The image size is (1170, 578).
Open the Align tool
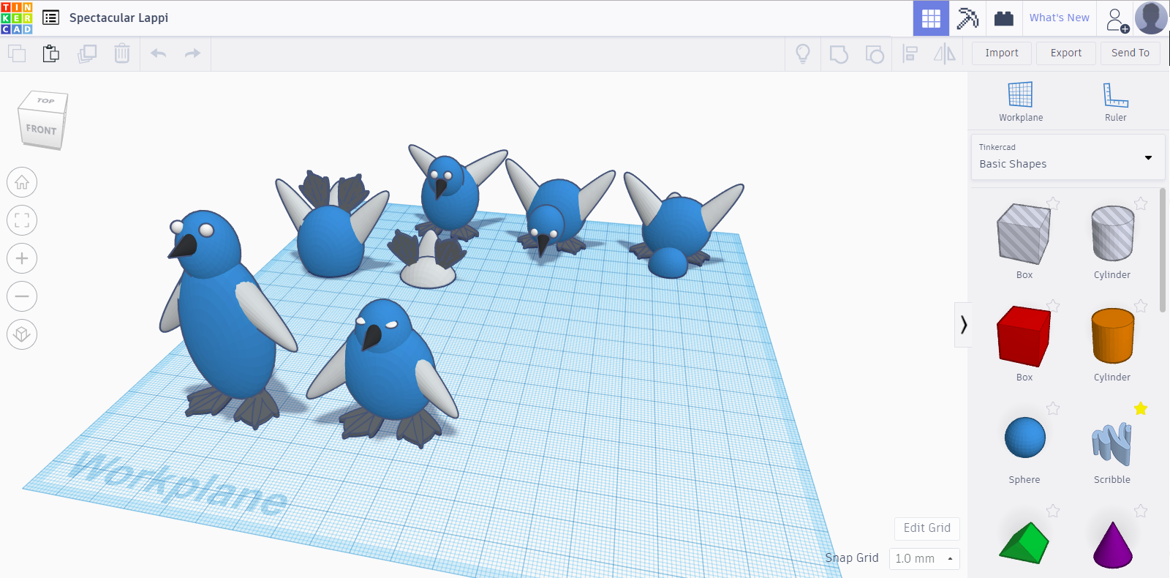(910, 53)
